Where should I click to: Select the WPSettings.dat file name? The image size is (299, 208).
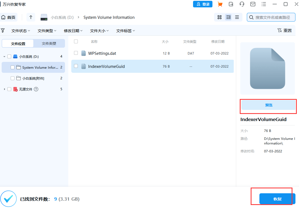pyautogui.click(x=102, y=53)
